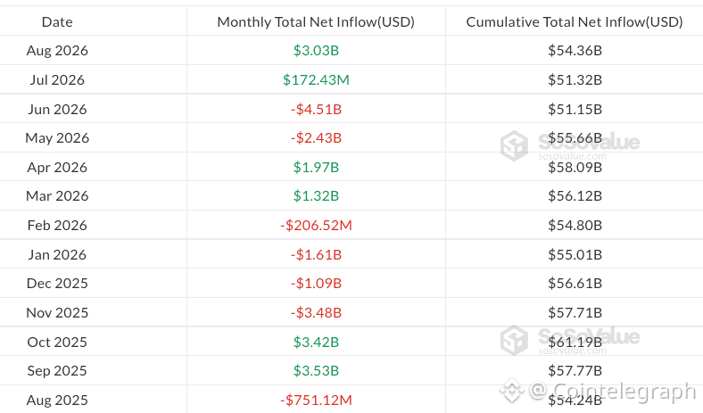
Task: Select the Dec 2025 date cell
Action: (x=57, y=284)
